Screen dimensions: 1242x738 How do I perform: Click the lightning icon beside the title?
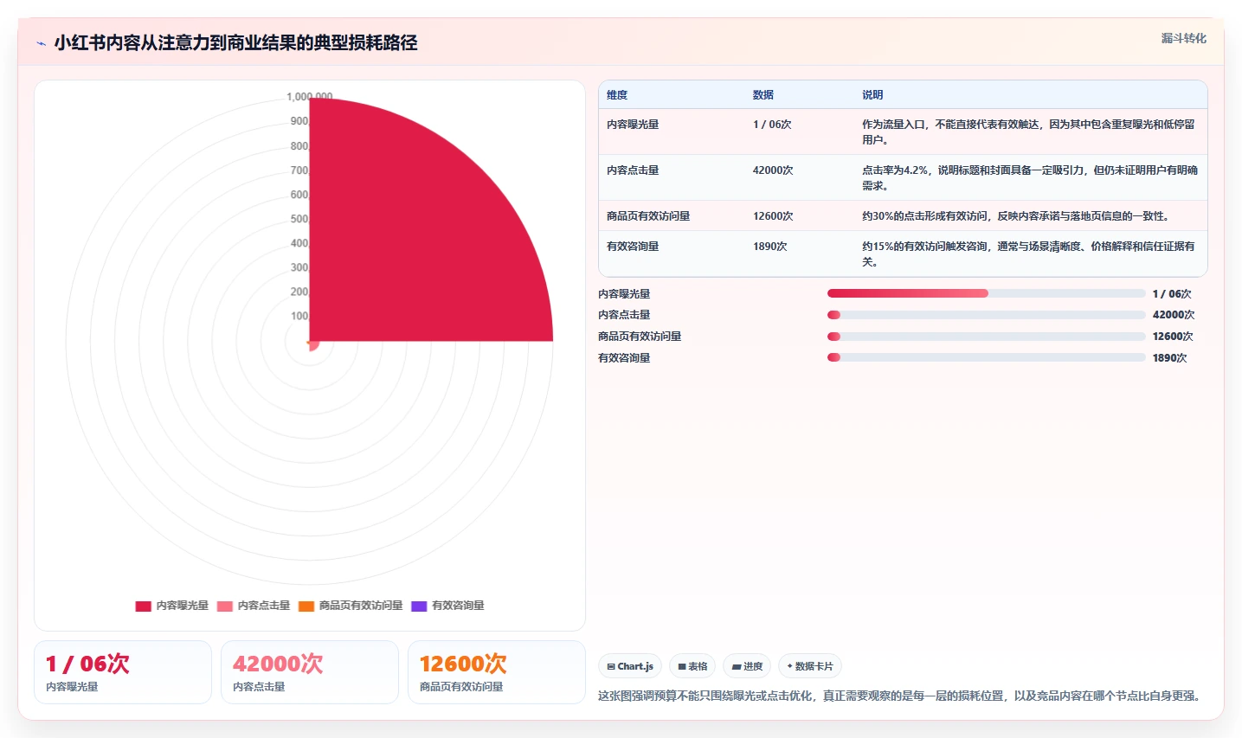(41, 43)
